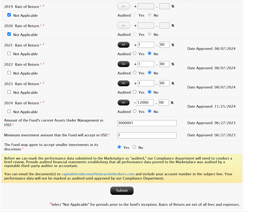Switch the 2024 rate sign from minus to plus
The height and width of the screenshot is (212, 263).
124,102
